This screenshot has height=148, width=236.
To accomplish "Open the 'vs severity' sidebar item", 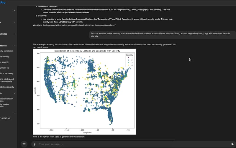I will [x=5, y=57].
